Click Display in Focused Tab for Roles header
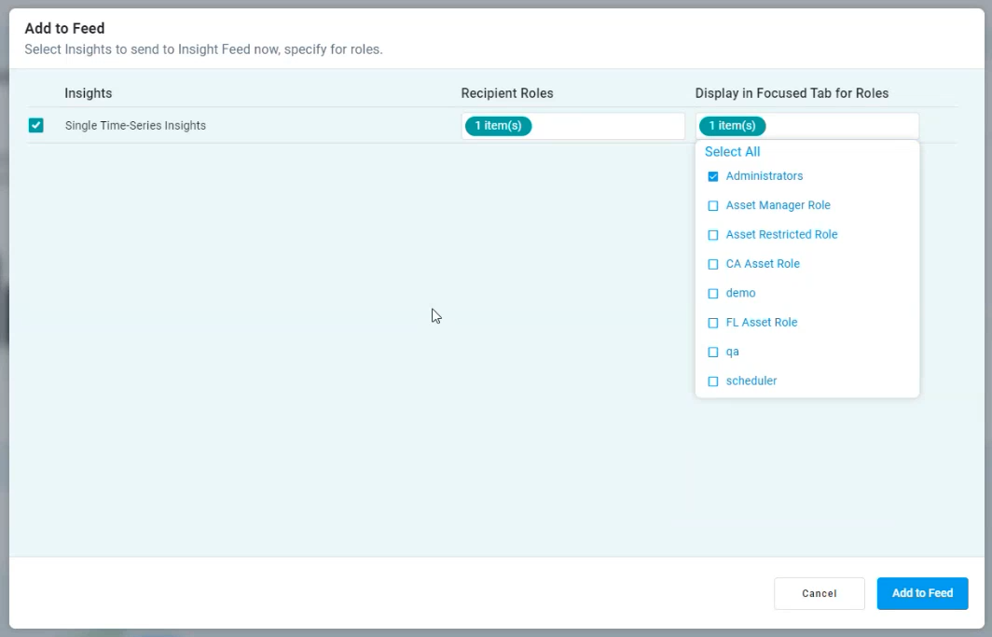Viewport: 992px width, 637px height. pos(792,93)
